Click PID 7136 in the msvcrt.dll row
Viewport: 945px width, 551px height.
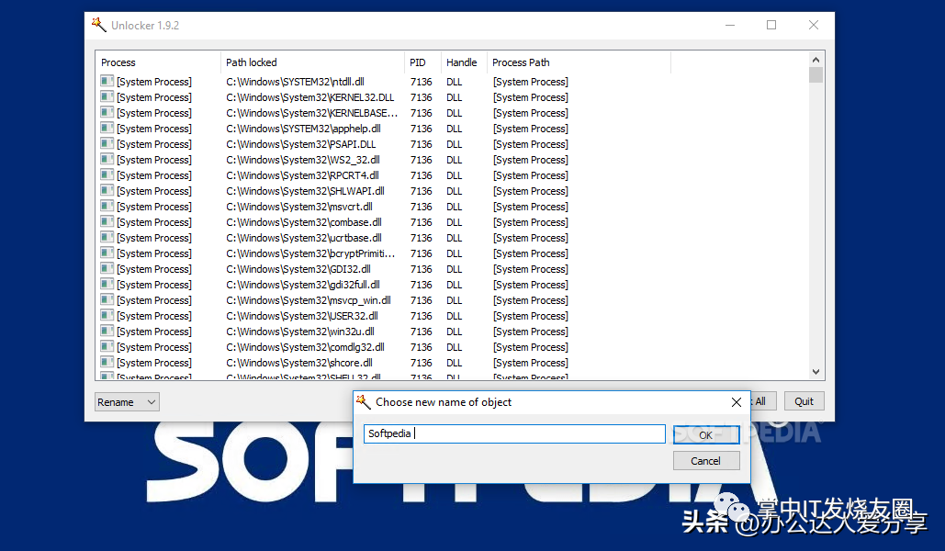tap(422, 207)
